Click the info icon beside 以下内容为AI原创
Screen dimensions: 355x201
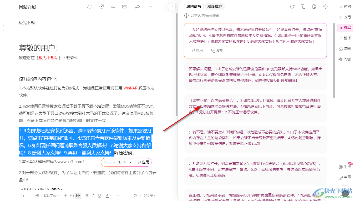pyautogui.click(x=186, y=16)
